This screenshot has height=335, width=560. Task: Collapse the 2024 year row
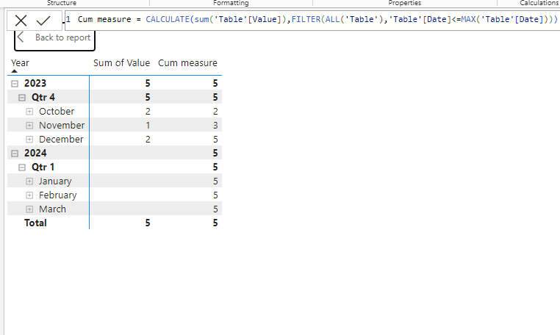(x=15, y=154)
